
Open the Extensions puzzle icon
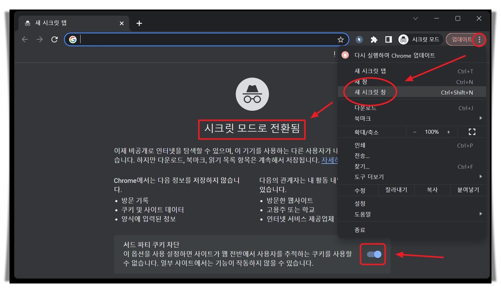[374, 39]
